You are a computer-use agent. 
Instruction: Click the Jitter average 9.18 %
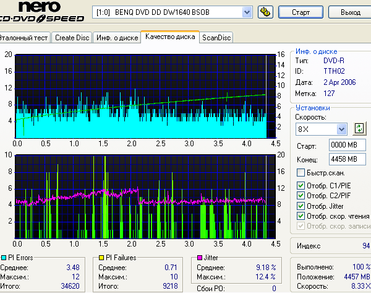click(x=266, y=268)
